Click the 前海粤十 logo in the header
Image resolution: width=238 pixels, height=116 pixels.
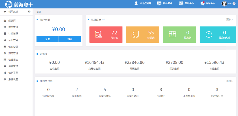(x=19, y=4)
